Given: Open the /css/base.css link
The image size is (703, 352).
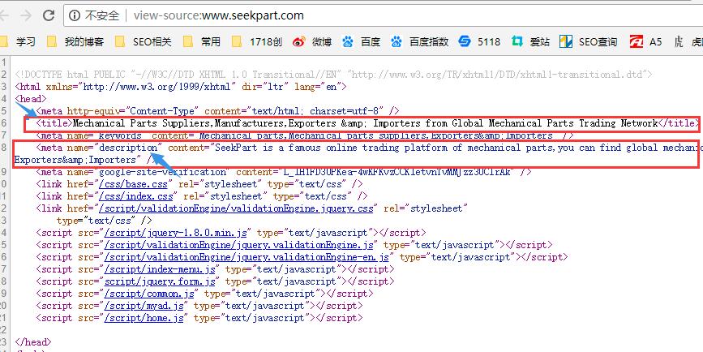Looking at the screenshot, I should 134,184.
